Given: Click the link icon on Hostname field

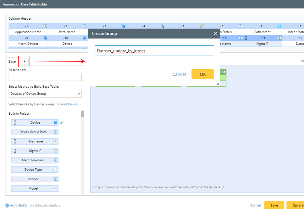Looking at the screenshot, I should tap(15, 141).
